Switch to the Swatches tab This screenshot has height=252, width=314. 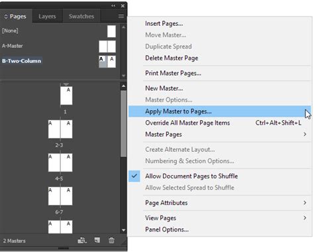(81, 17)
